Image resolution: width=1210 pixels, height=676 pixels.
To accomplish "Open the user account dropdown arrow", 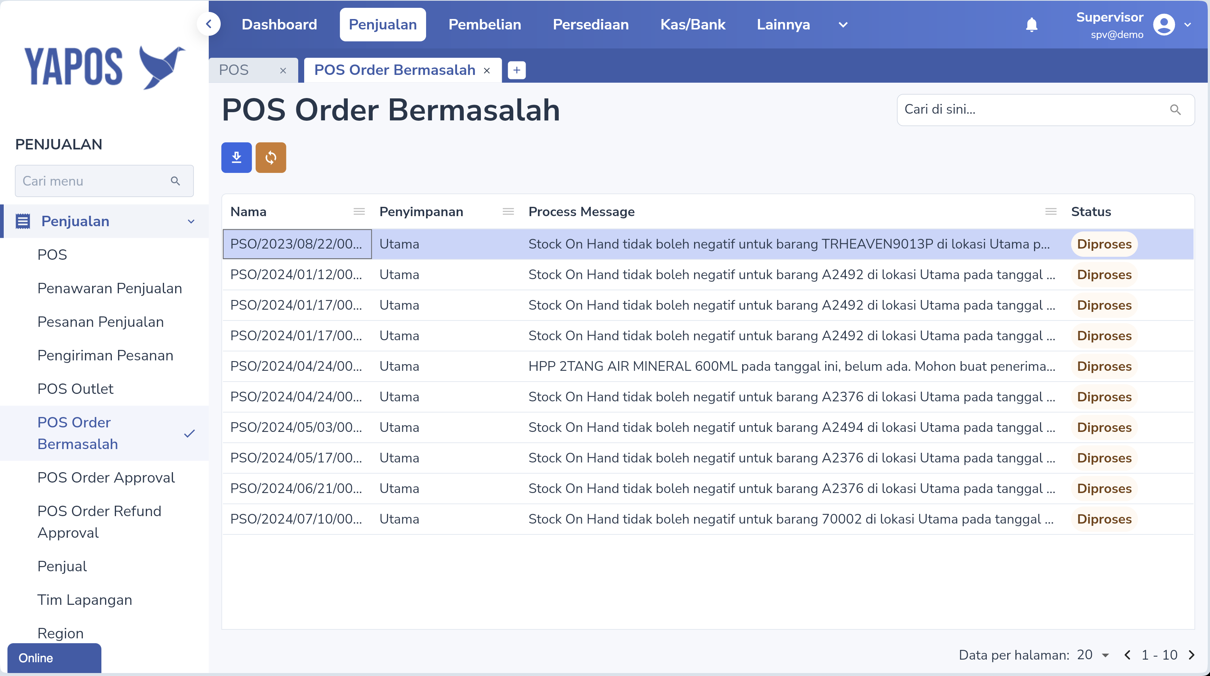I will 1188,25.
